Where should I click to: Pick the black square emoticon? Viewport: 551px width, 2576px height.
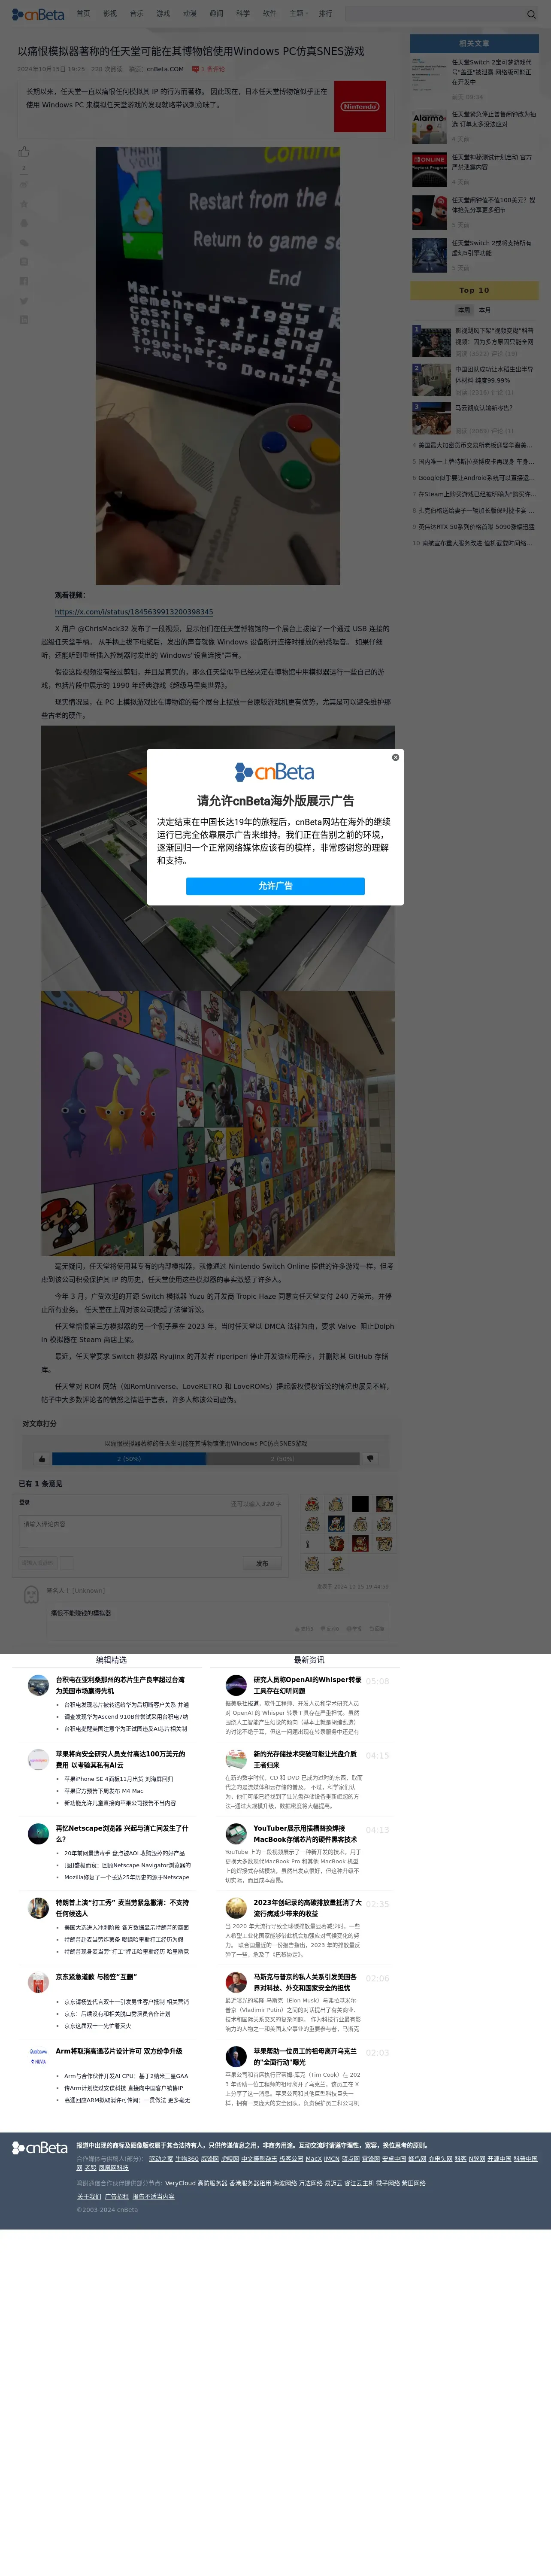(x=360, y=1503)
